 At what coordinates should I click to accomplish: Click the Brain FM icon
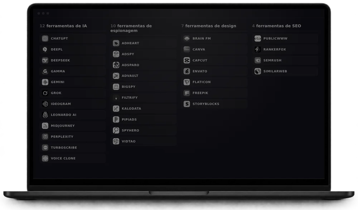(187, 38)
